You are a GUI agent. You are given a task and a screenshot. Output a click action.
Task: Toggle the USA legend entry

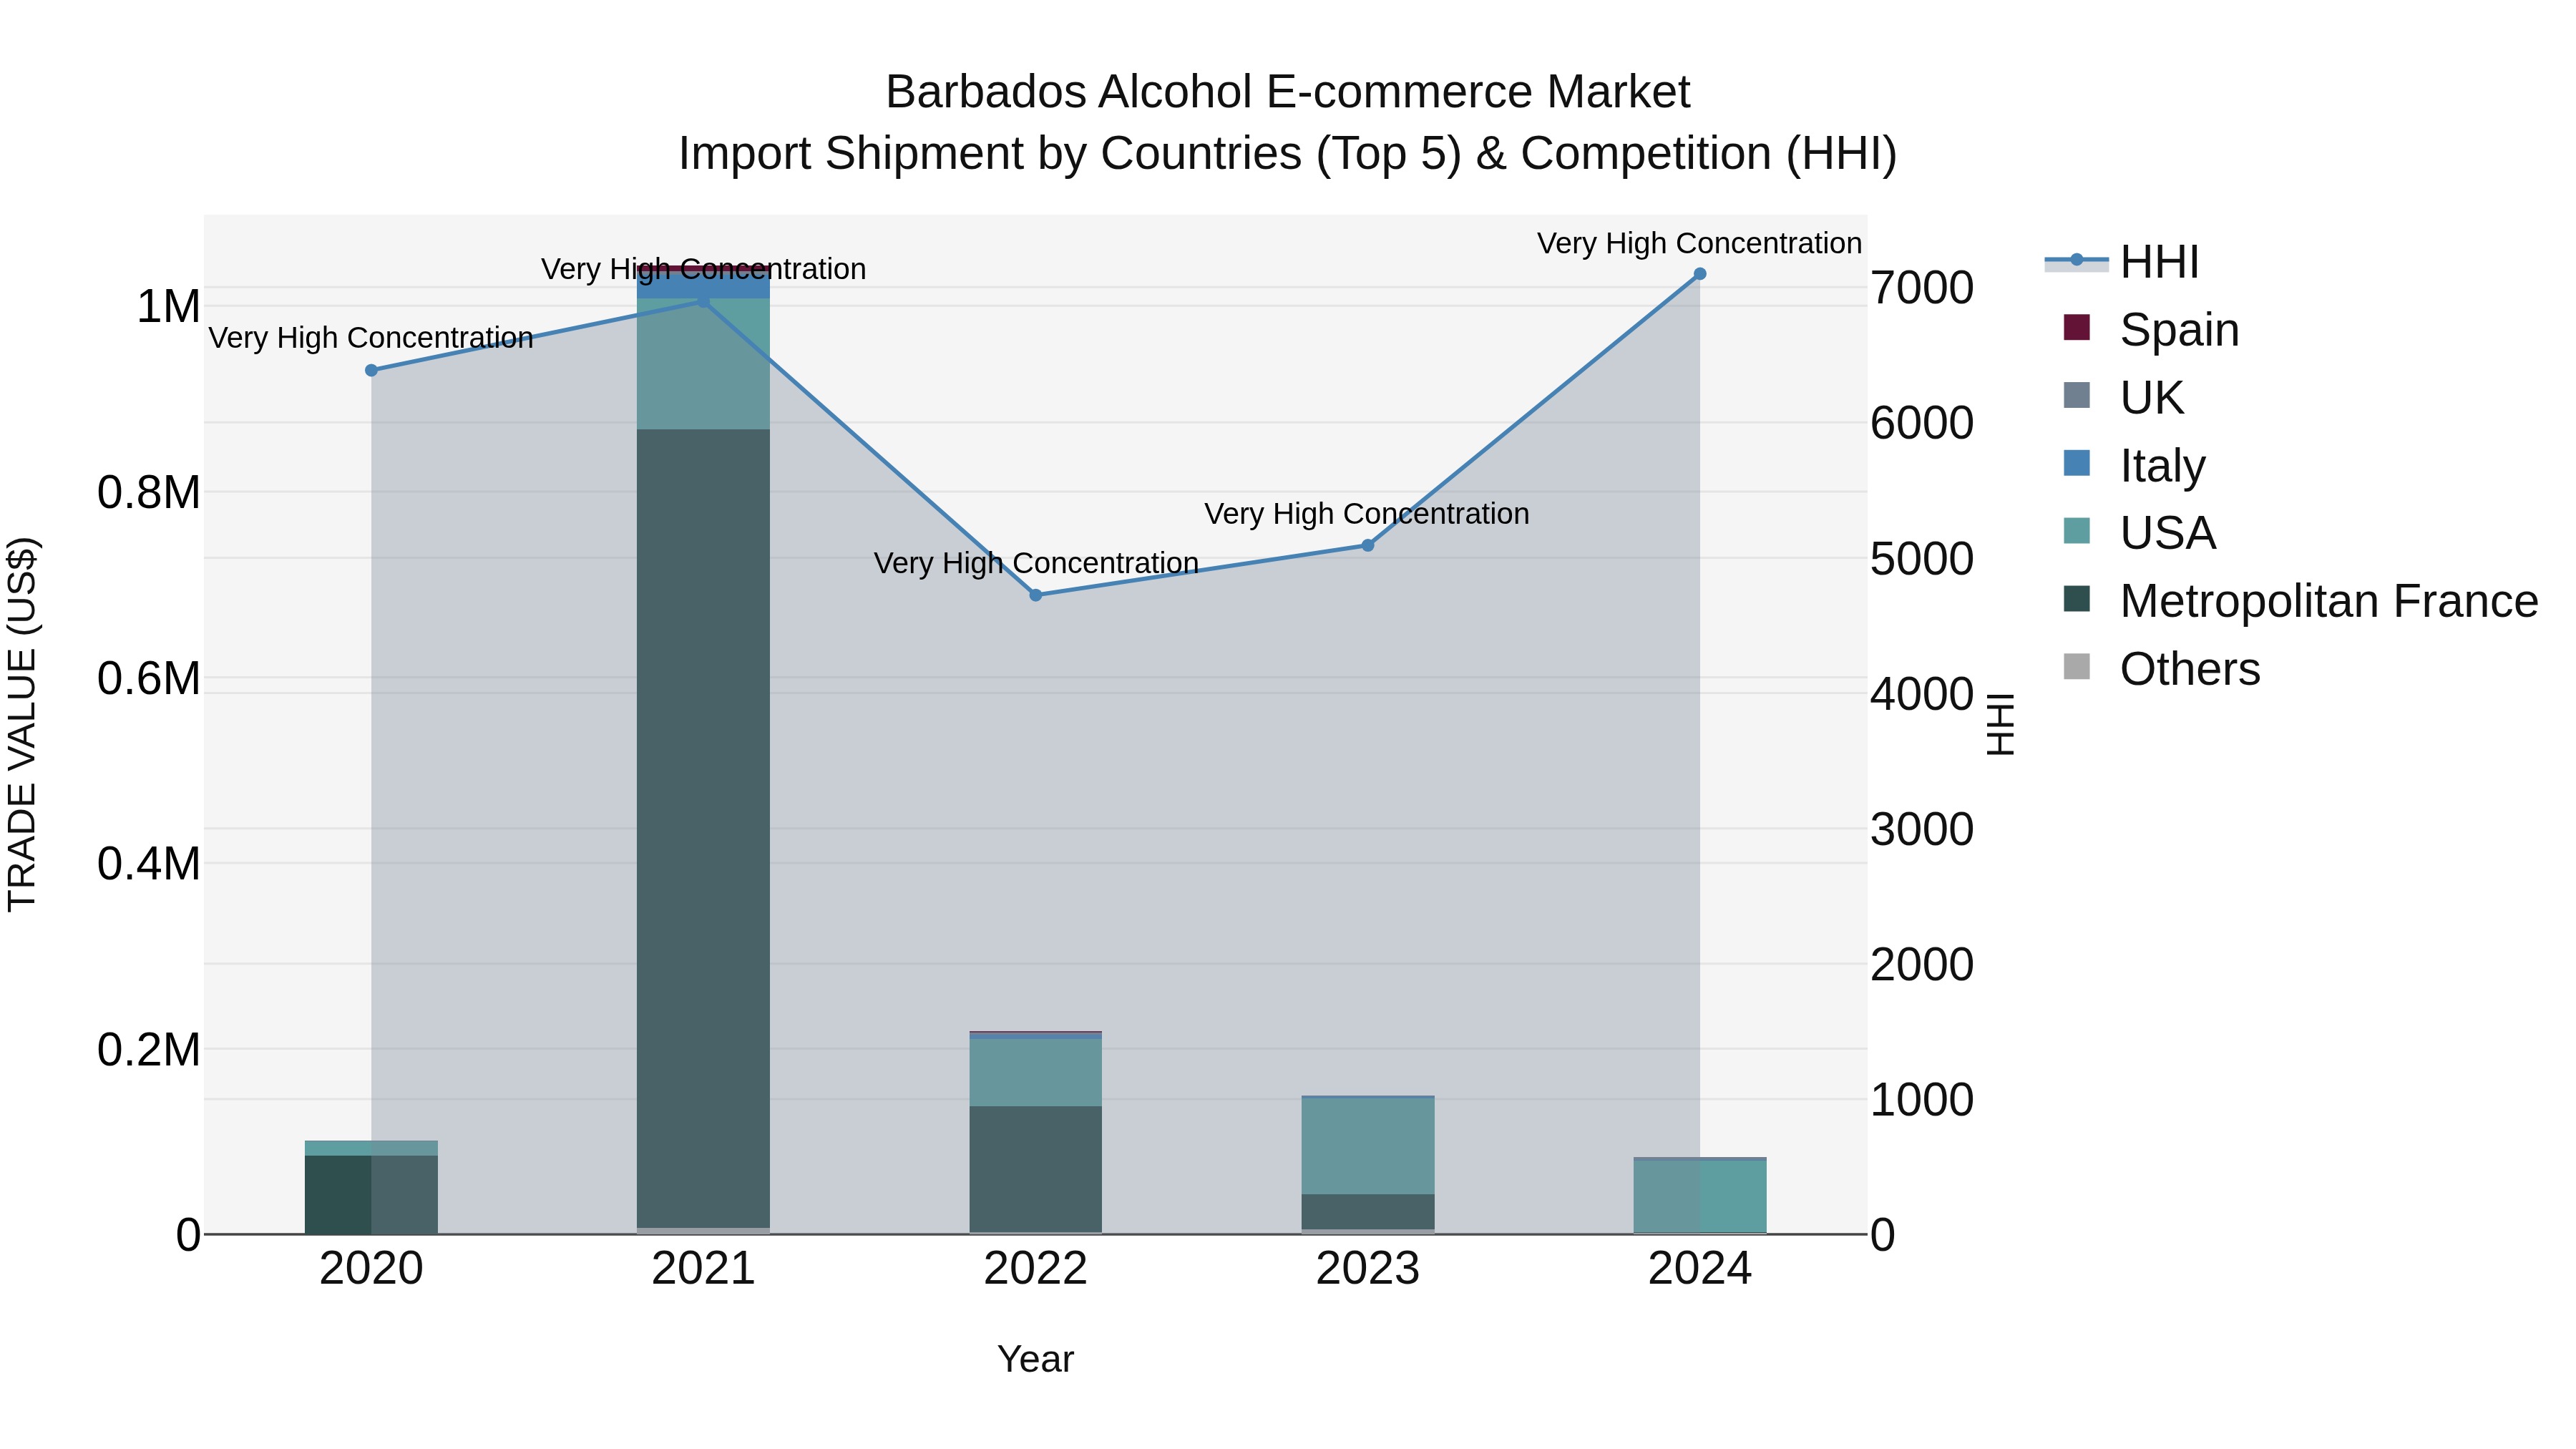2139,533
